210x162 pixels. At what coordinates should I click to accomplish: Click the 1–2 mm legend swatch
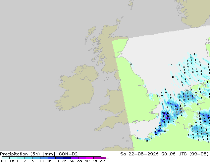click(21, 158)
